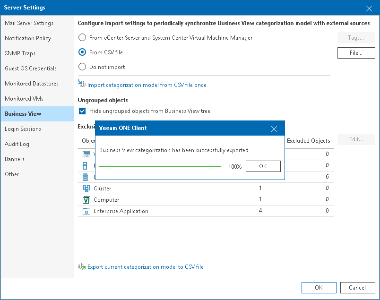The height and width of the screenshot is (300, 380).
Task: Click the File... button
Action: pos(356,52)
